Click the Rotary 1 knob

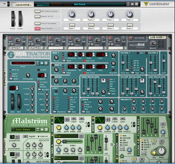click(x=72, y=14)
